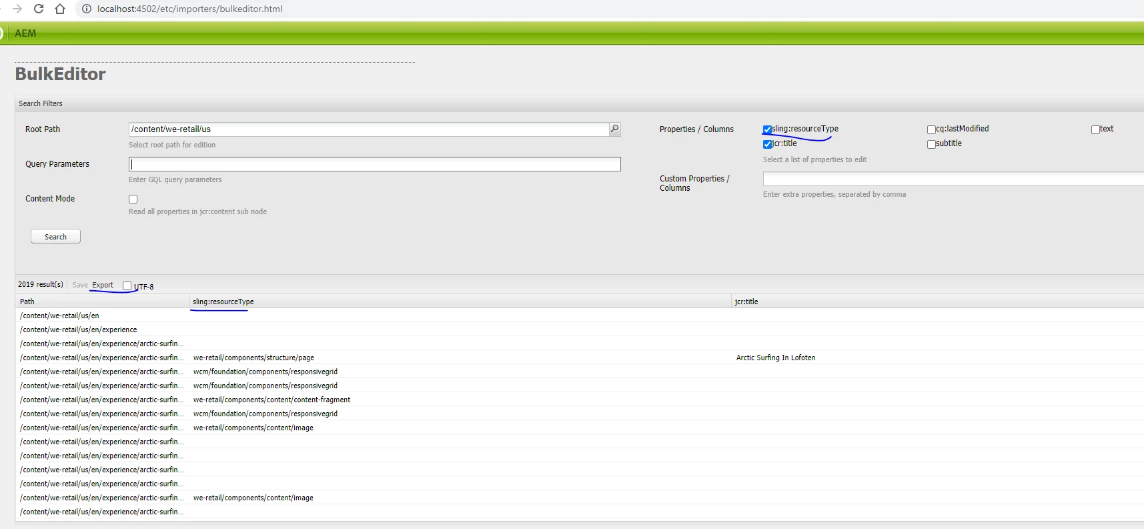Focus the Query Parameters input field

tap(375, 164)
